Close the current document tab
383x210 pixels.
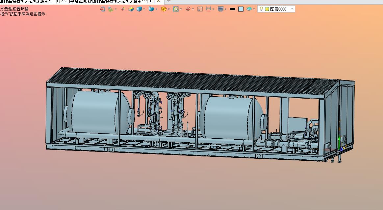[158, 1]
